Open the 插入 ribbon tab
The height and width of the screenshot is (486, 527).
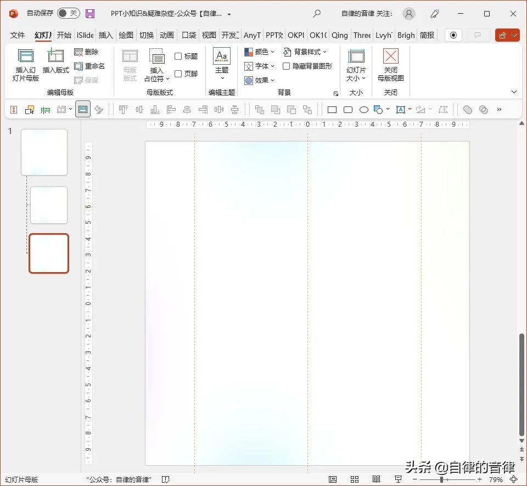click(x=105, y=35)
